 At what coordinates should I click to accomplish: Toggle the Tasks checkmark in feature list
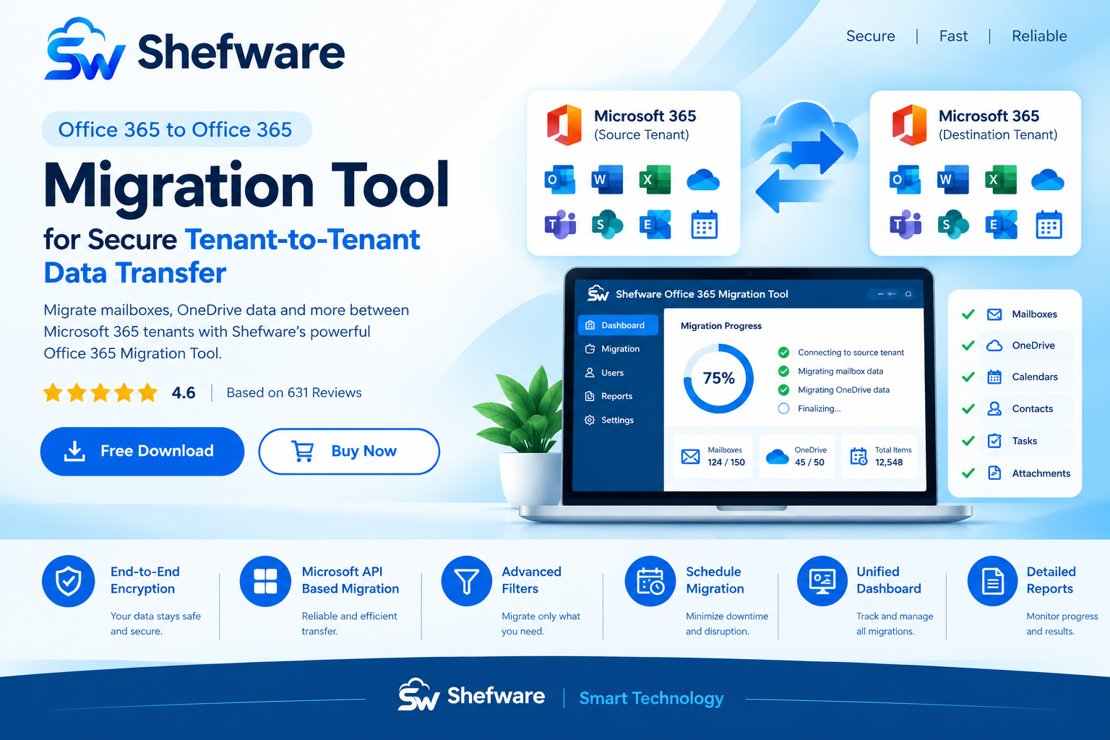point(968,441)
